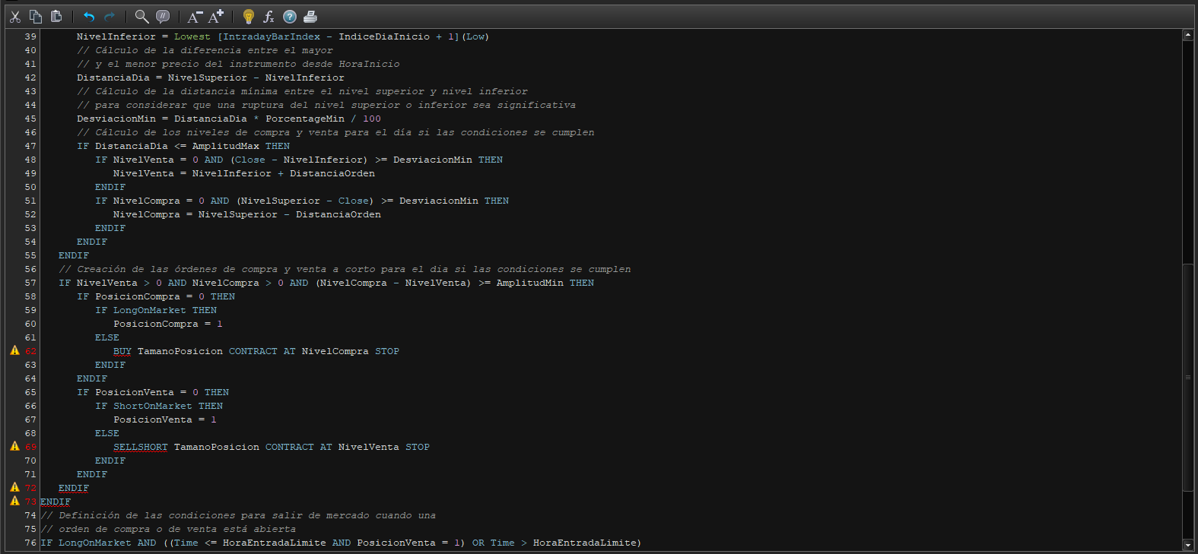Cut the selected code with the scissors icon
This screenshot has height=554, width=1198.
coord(15,16)
